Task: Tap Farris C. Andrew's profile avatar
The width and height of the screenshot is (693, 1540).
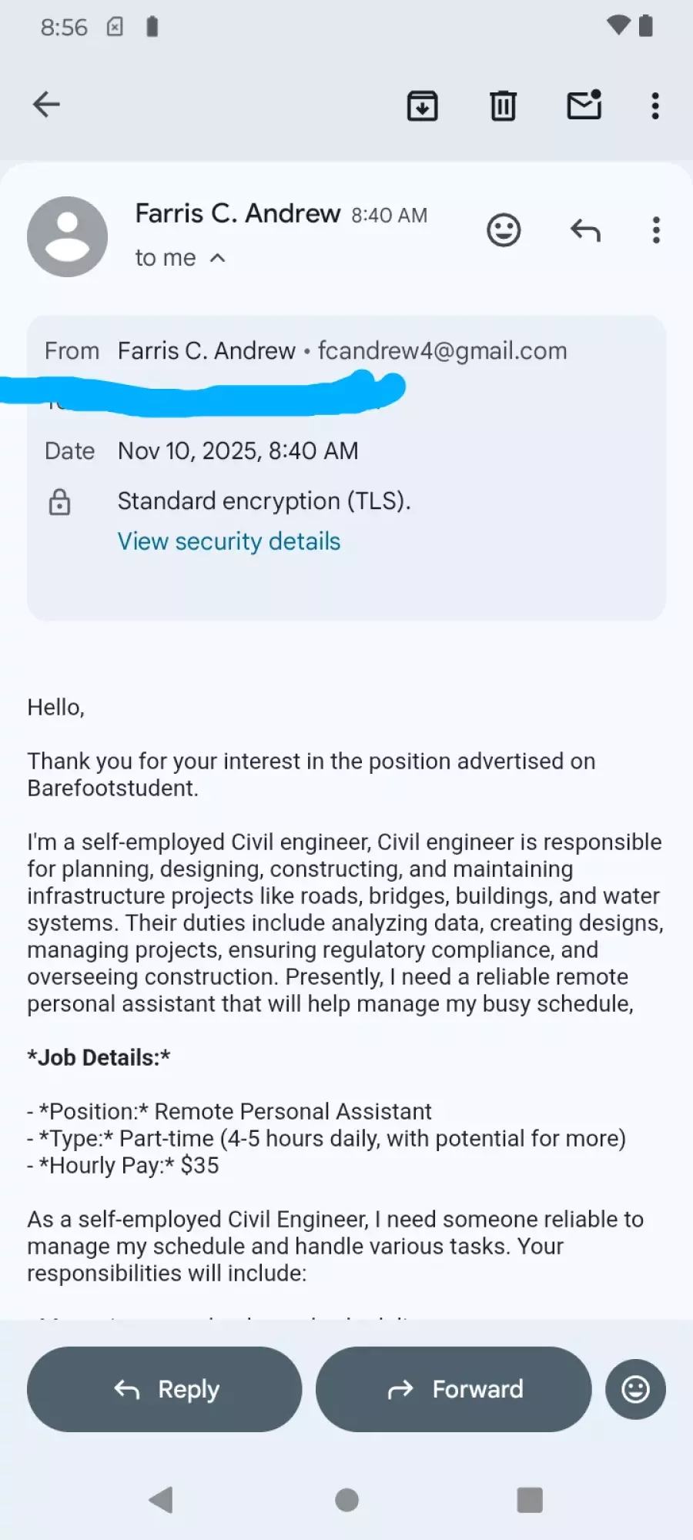Action: click(68, 236)
